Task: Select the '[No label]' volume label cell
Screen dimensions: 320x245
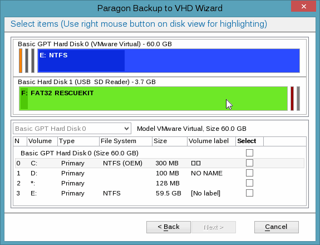Action: (205, 193)
